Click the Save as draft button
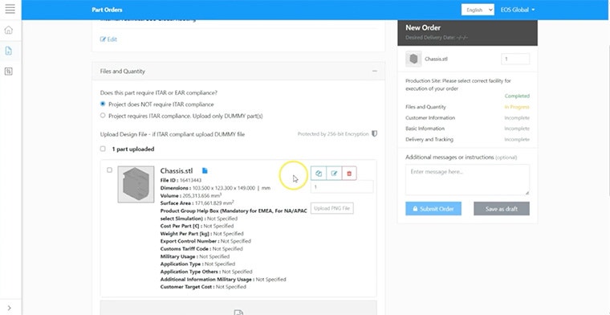 click(502, 209)
